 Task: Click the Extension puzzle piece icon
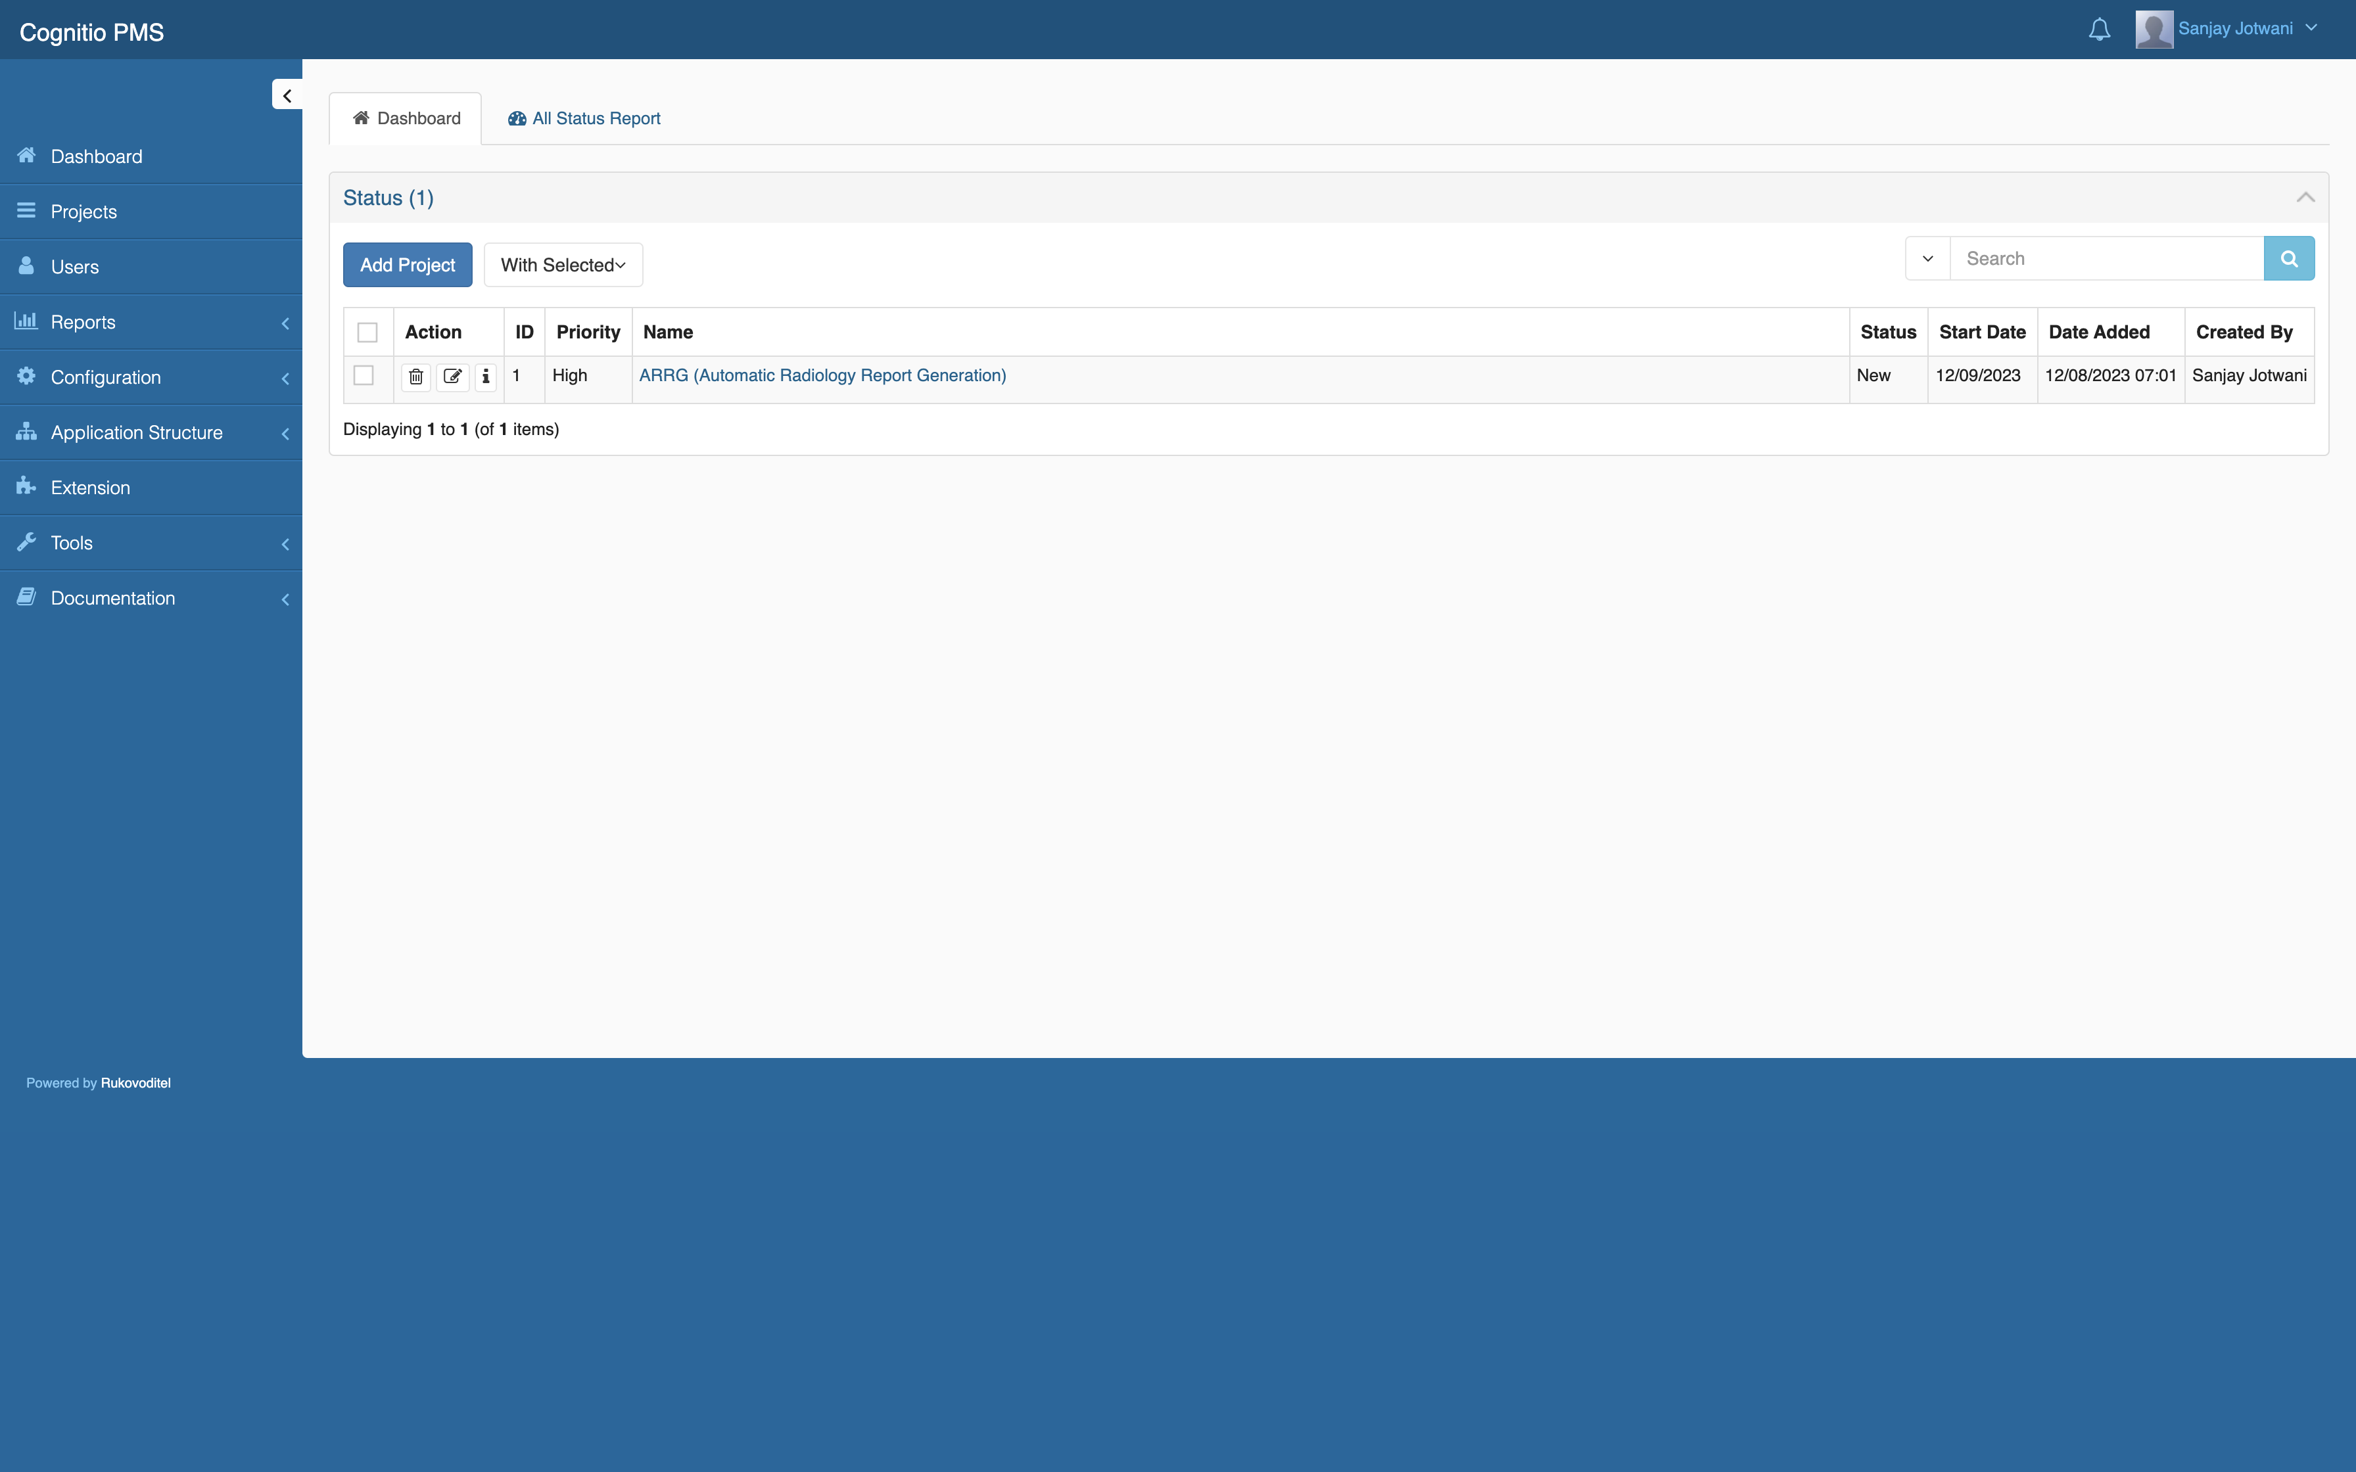[26, 486]
